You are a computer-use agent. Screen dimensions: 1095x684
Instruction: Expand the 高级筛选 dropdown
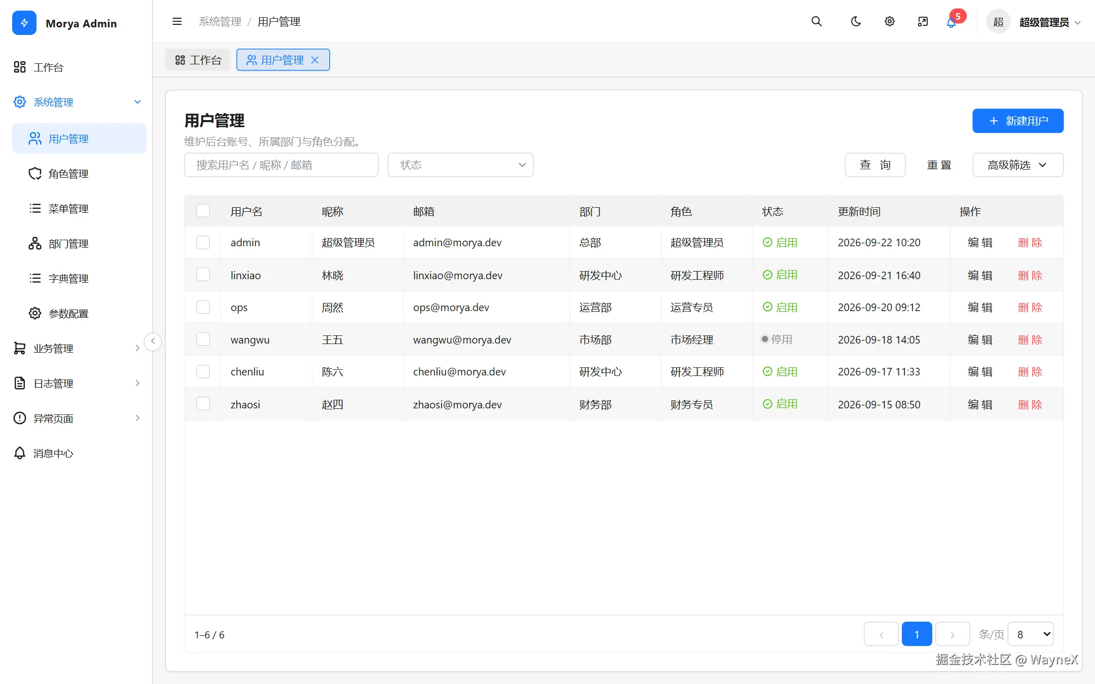click(x=1017, y=165)
